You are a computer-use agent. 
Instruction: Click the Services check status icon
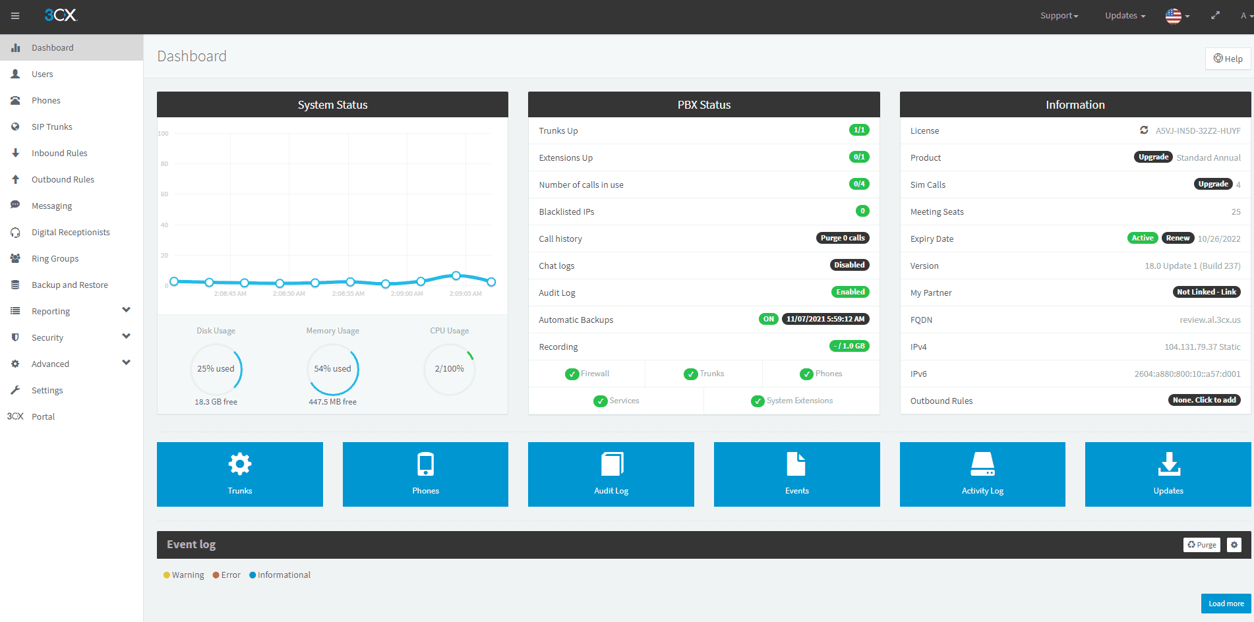click(600, 401)
